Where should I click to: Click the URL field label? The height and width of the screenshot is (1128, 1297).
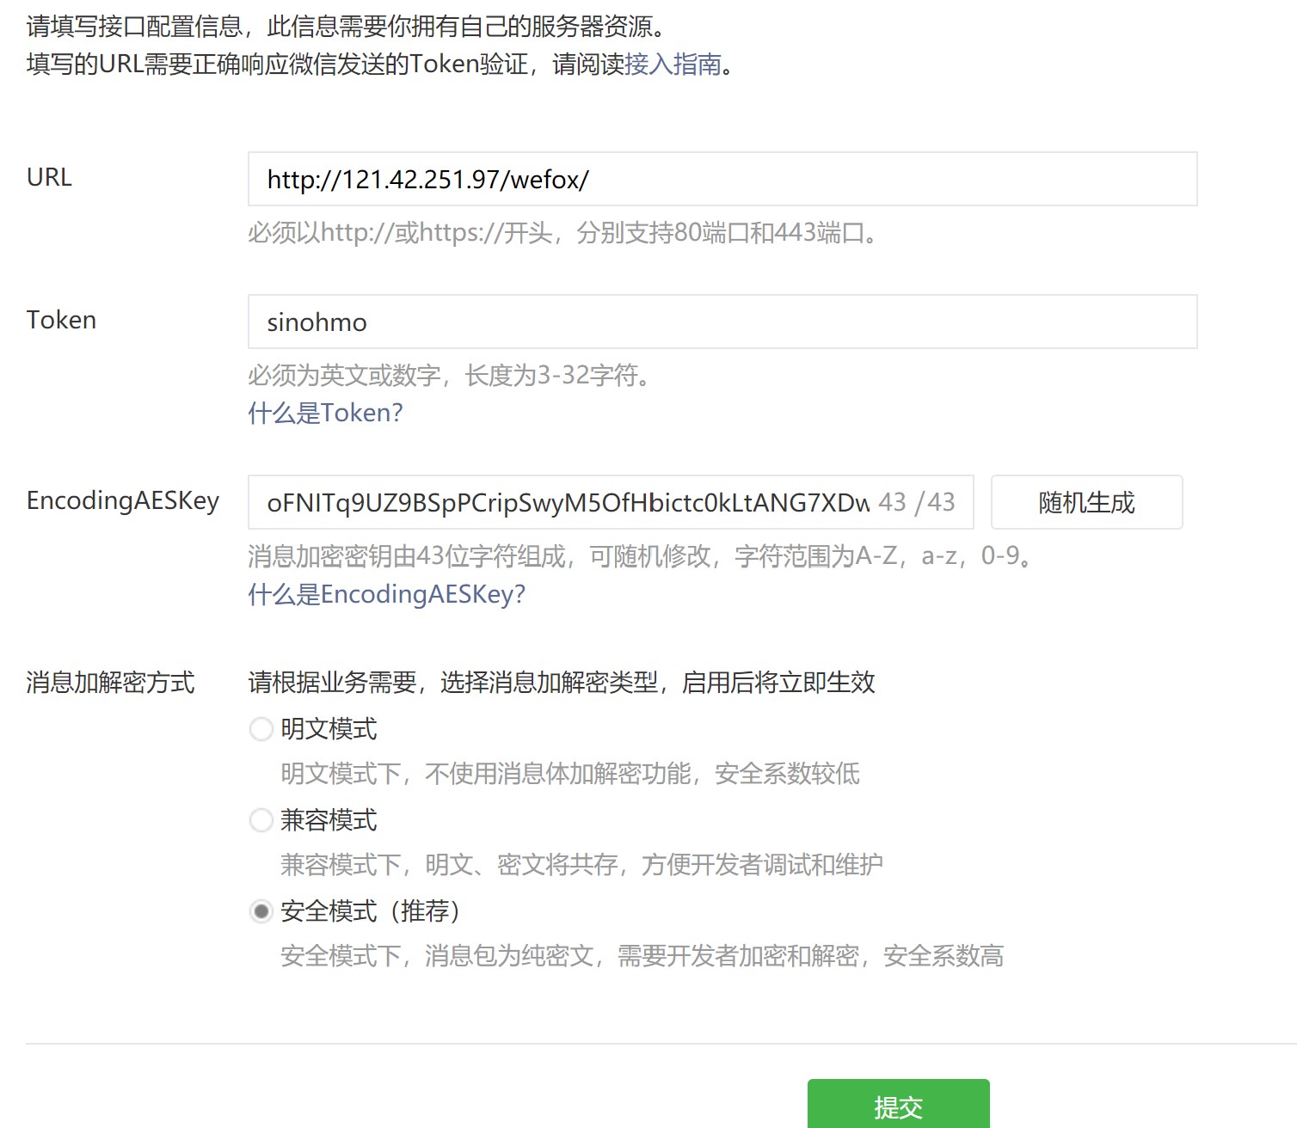click(x=49, y=177)
